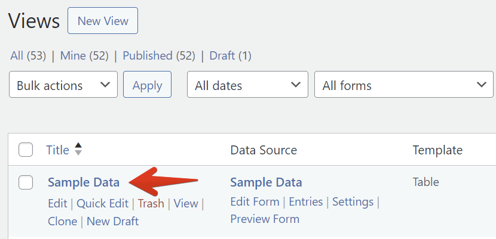496x239 pixels.
Task: Expand the All dates filter dropdown
Action: [x=248, y=85]
